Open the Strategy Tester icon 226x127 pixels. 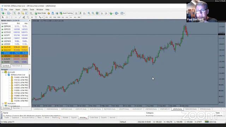pos(31,13)
